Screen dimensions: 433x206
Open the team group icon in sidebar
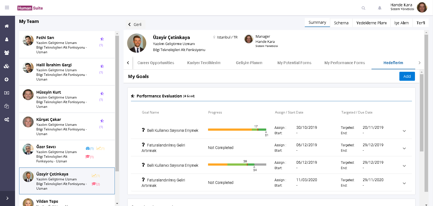(7, 53)
